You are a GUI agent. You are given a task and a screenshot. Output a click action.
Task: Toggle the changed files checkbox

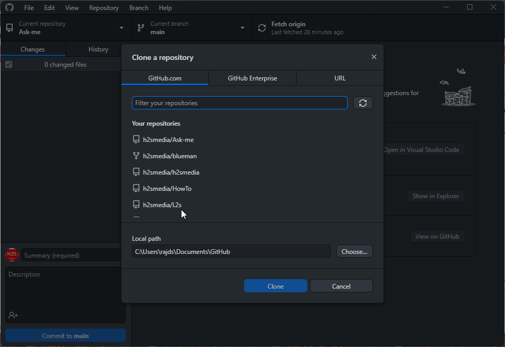point(8,64)
